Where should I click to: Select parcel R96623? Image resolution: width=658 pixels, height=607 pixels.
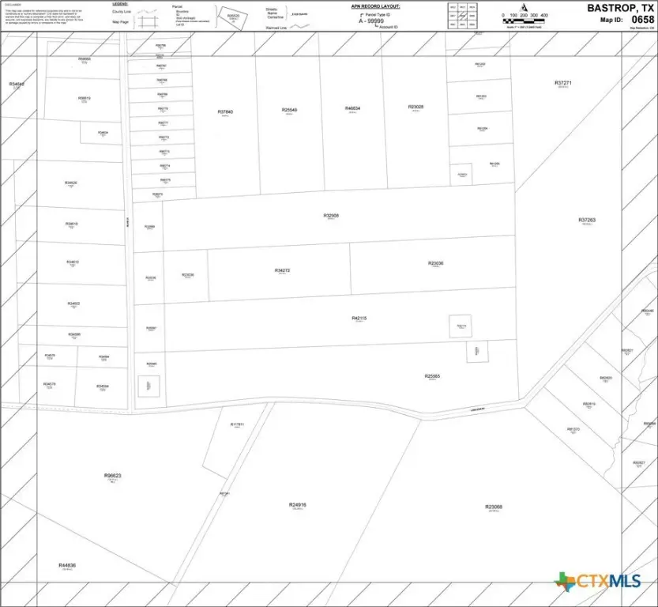pyautogui.click(x=112, y=476)
